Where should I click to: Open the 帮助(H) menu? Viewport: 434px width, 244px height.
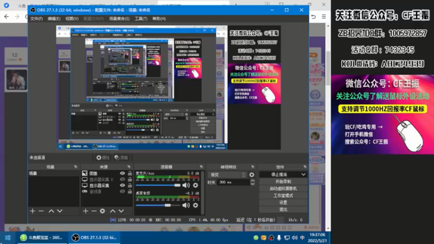[x=159, y=18]
